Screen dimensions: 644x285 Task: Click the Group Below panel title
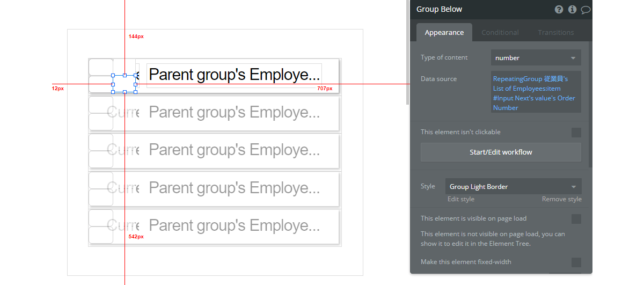[x=439, y=9]
